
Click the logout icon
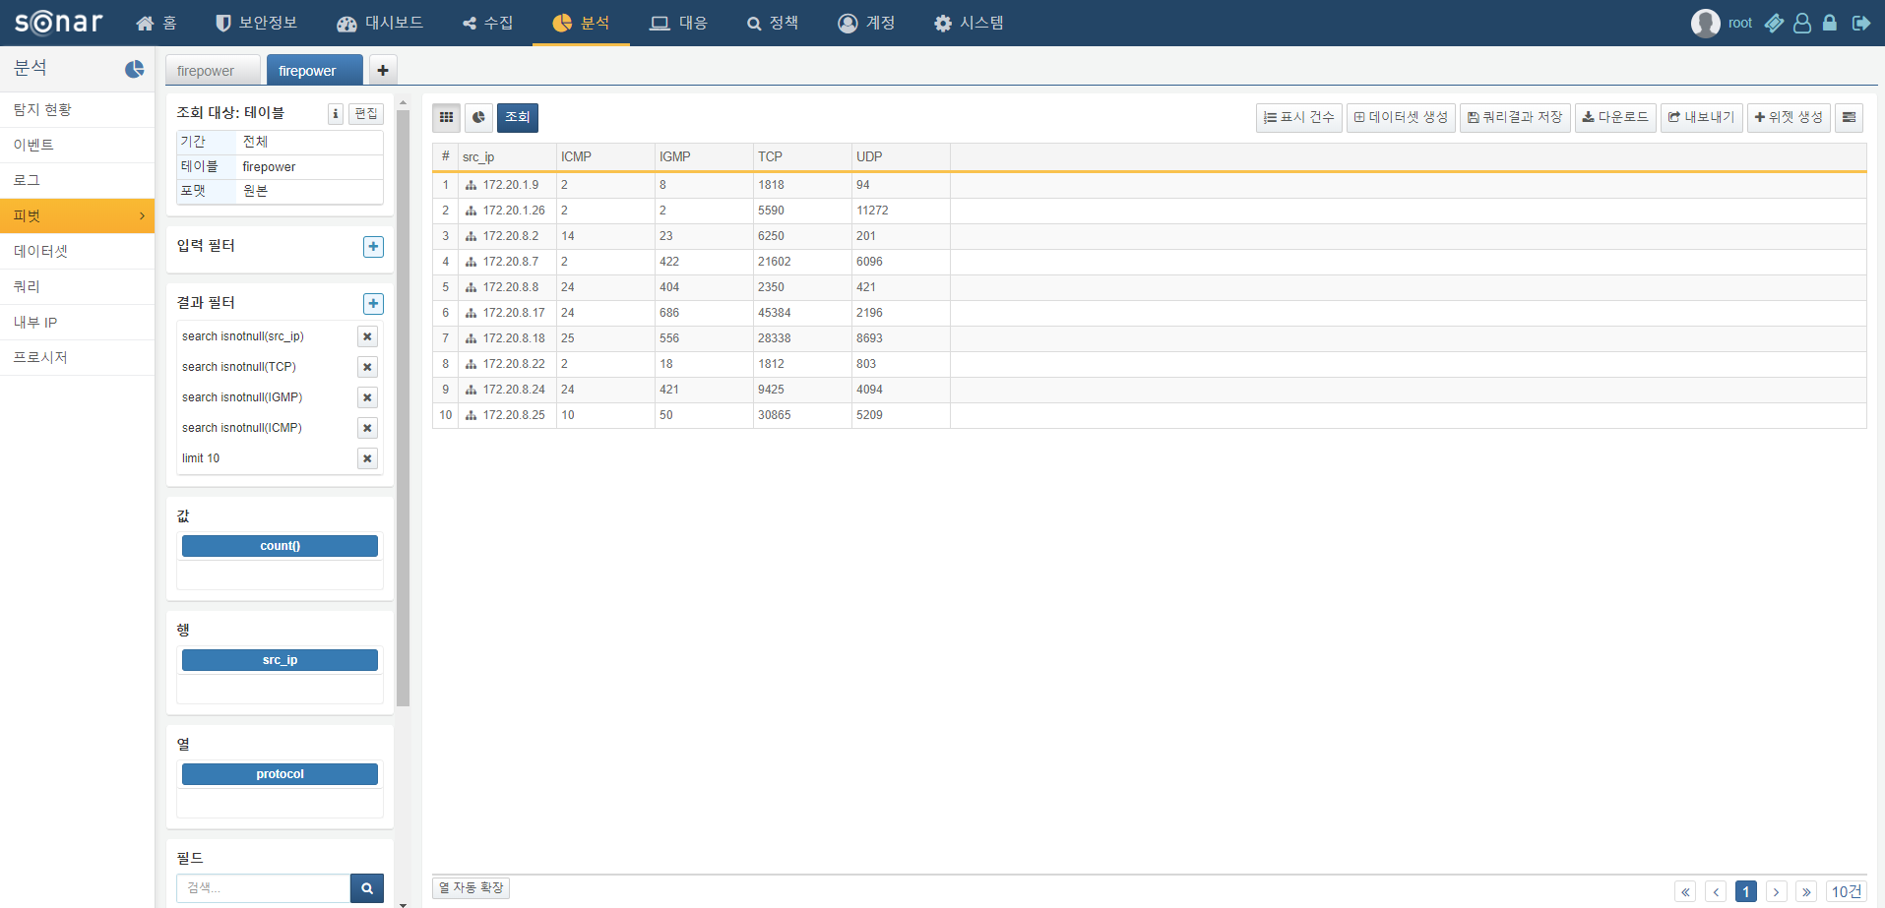(x=1860, y=23)
